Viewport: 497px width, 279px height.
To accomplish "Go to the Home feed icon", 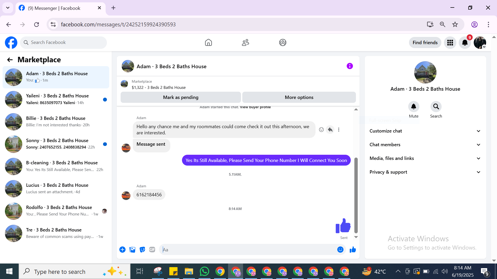I will [x=208, y=43].
